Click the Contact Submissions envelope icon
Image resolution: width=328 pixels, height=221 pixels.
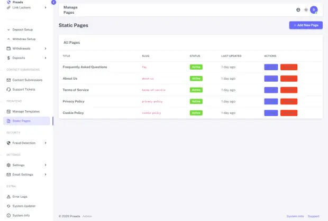click(x=8, y=80)
